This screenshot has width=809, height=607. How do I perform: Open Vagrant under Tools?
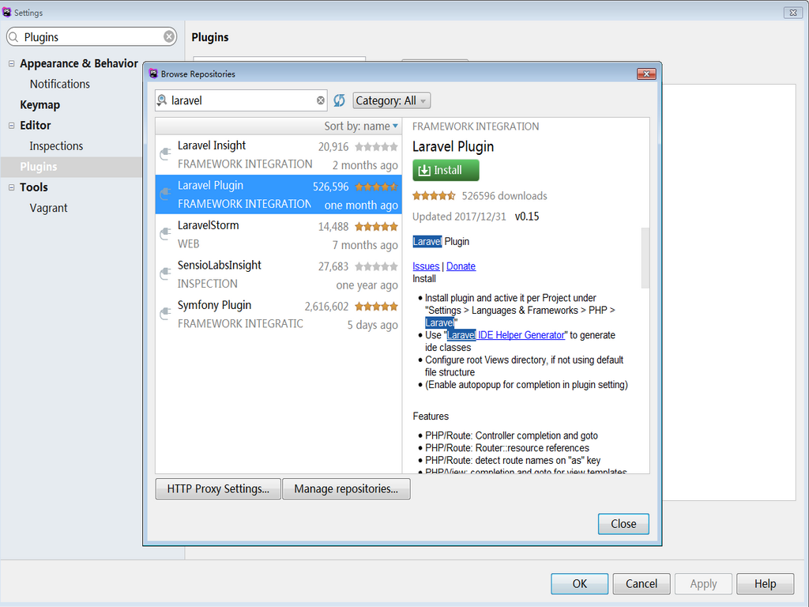pos(48,208)
